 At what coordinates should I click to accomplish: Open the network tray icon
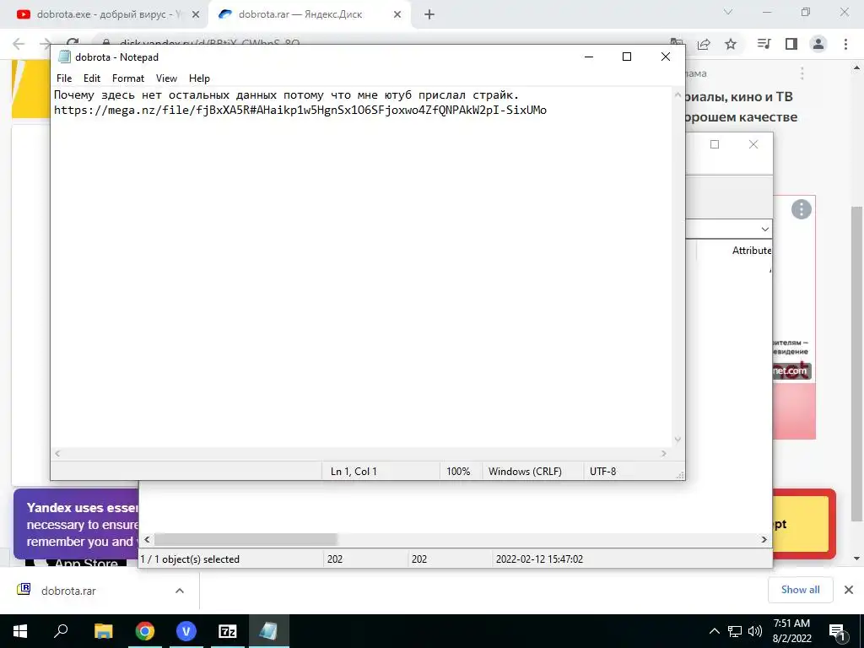tap(735, 631)
